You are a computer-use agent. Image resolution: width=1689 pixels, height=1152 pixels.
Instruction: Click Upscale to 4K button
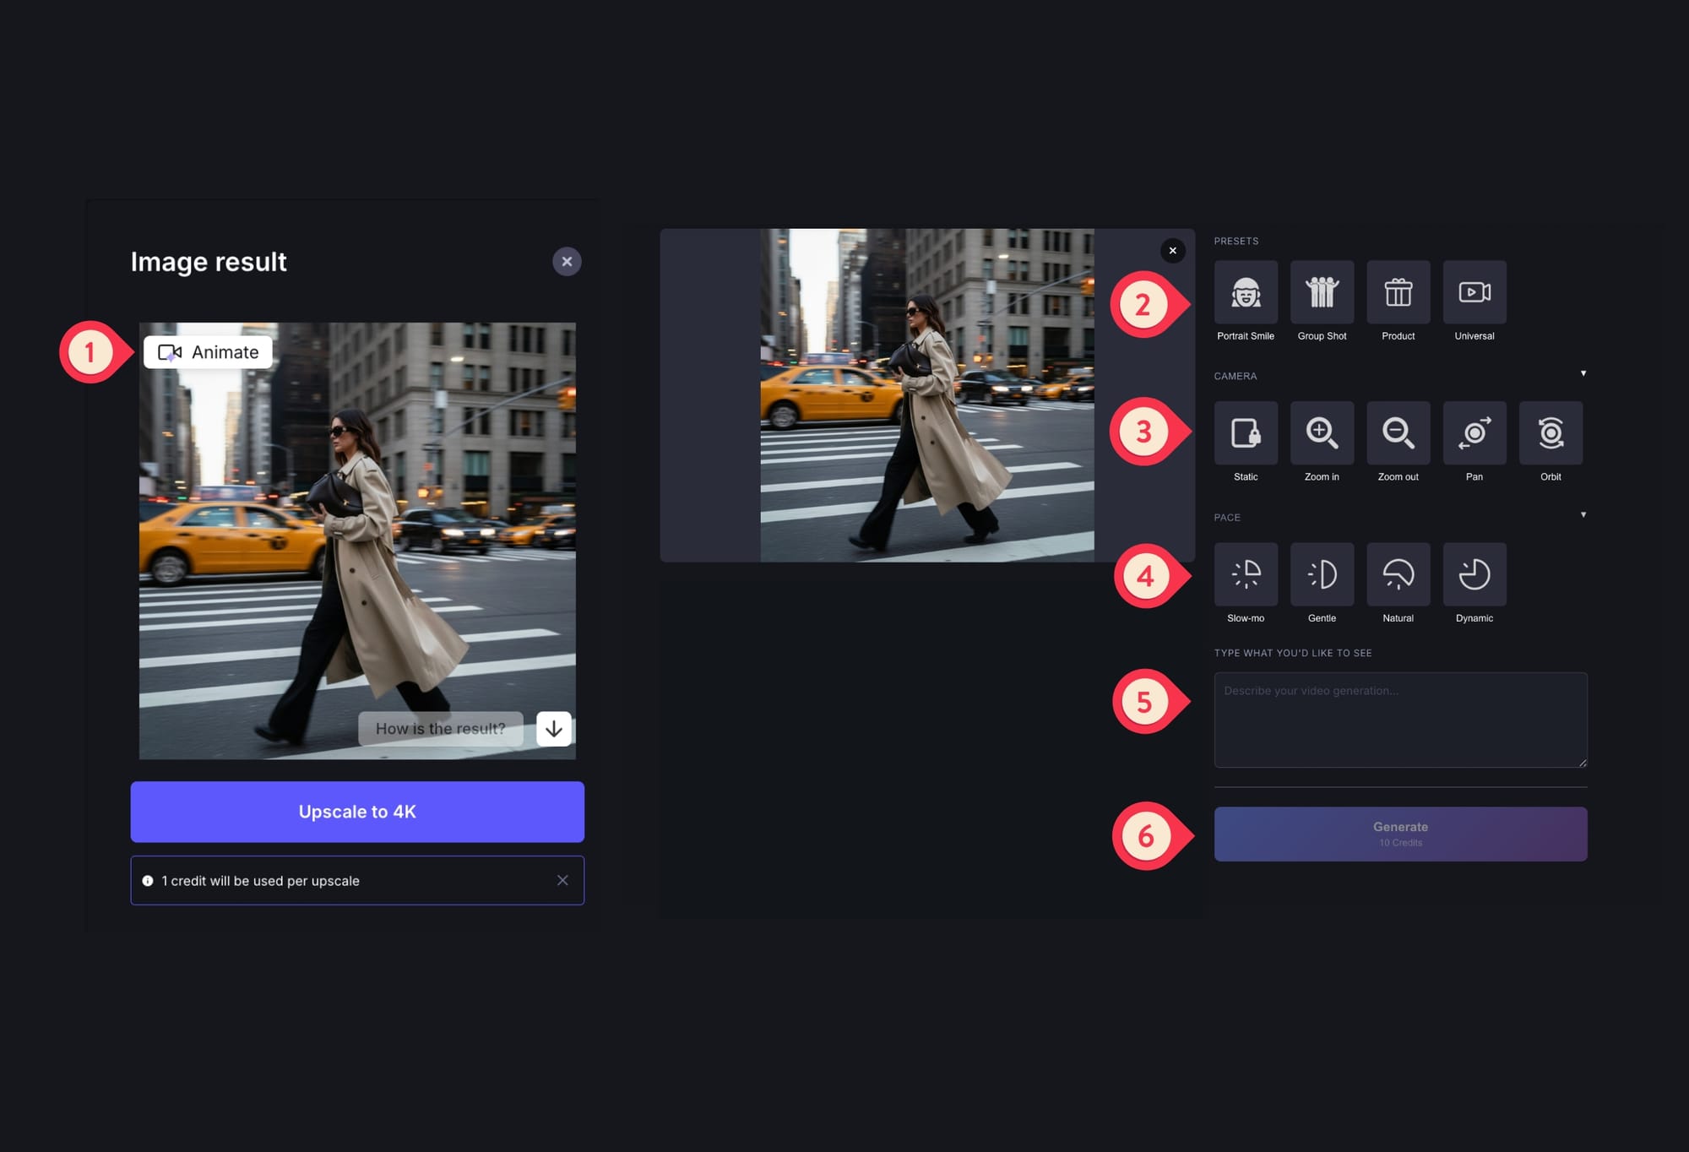[357, 812]
